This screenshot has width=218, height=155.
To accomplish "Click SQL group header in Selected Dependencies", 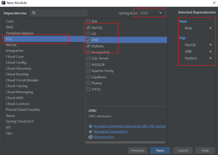I will tap(183, 38).
